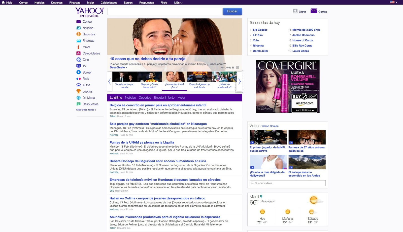This screenshot has width=403, height=232.
Task: Open trending topic Laura Bozzo
Action: [300, 51]
